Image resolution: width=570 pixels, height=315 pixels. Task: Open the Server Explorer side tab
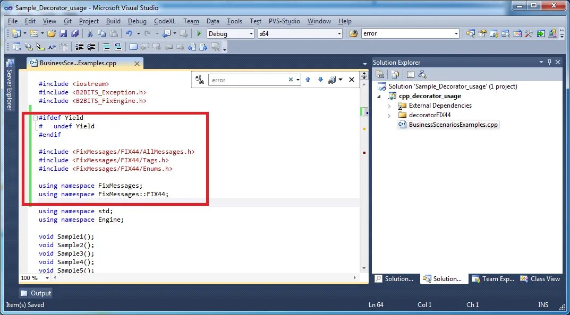(x=10, y=85)
